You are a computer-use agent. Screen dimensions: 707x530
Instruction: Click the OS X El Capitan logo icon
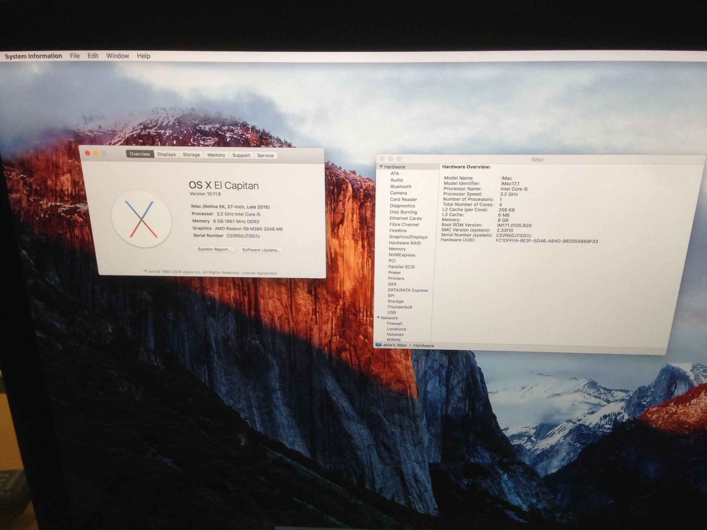point(141,219)
